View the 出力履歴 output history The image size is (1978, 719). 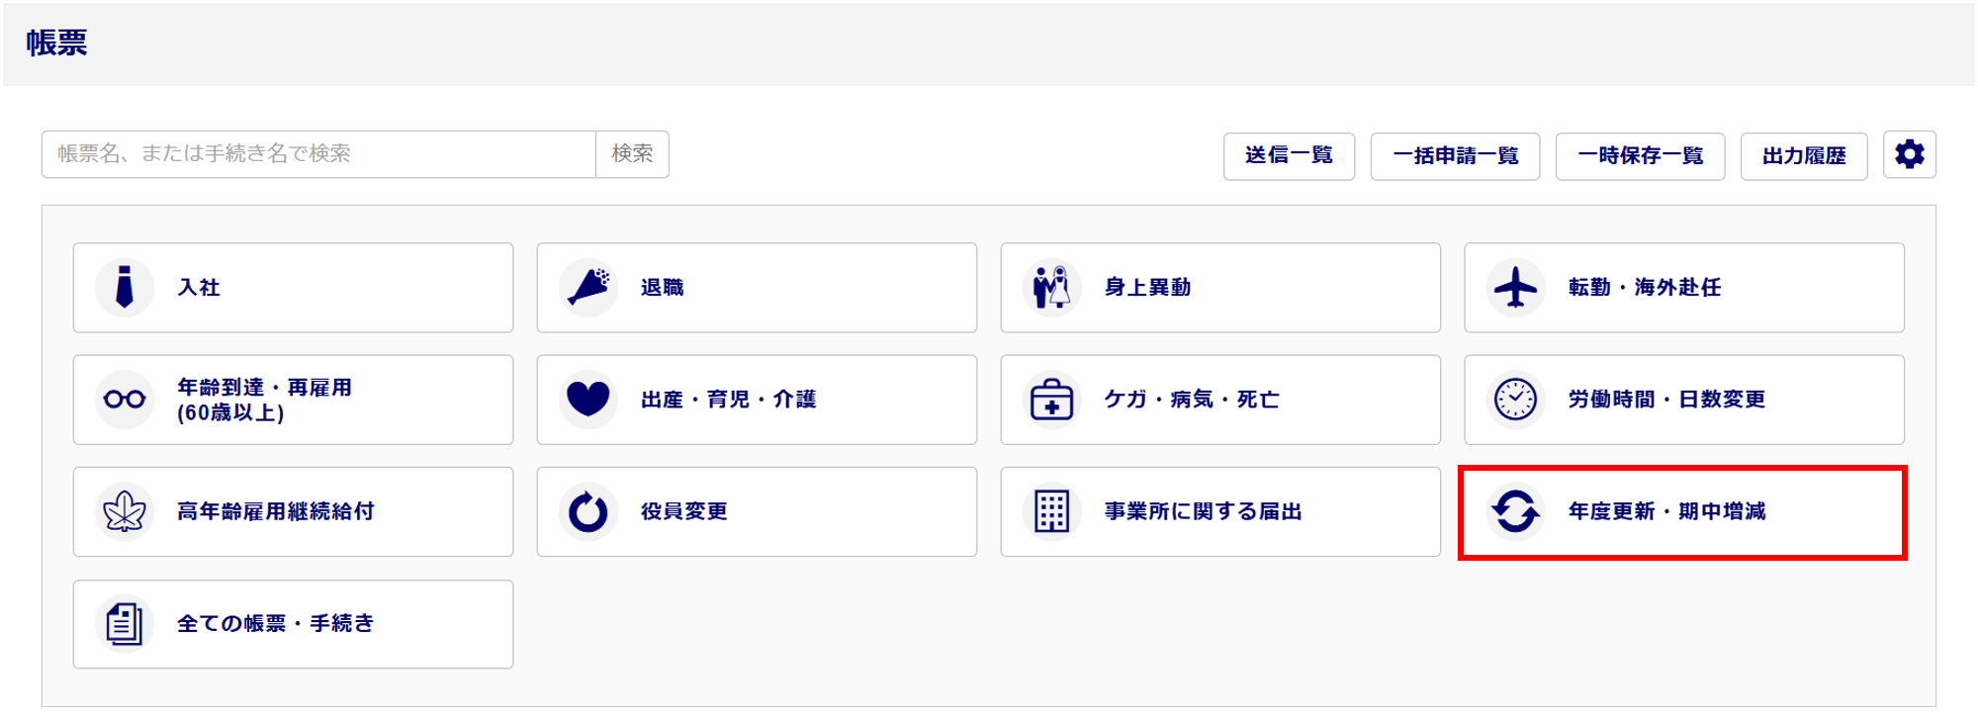coord(1804,156)
